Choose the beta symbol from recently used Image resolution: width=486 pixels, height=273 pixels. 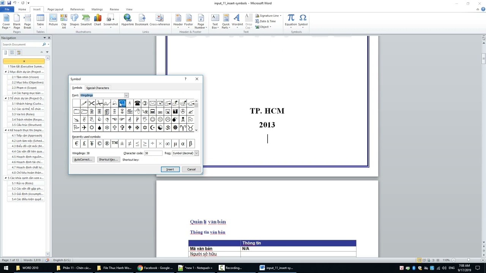point(190,144)
